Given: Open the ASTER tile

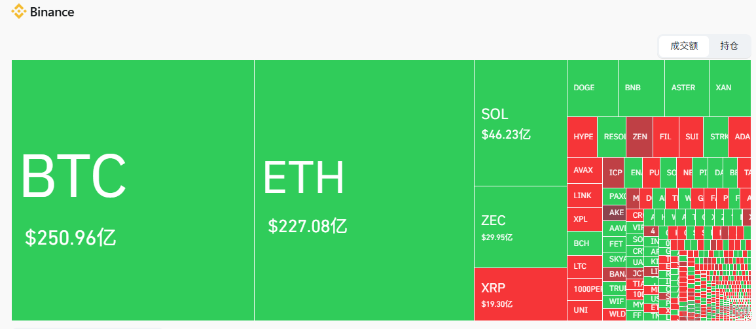Looking at the screenshot, I should [x=686, y=88].
